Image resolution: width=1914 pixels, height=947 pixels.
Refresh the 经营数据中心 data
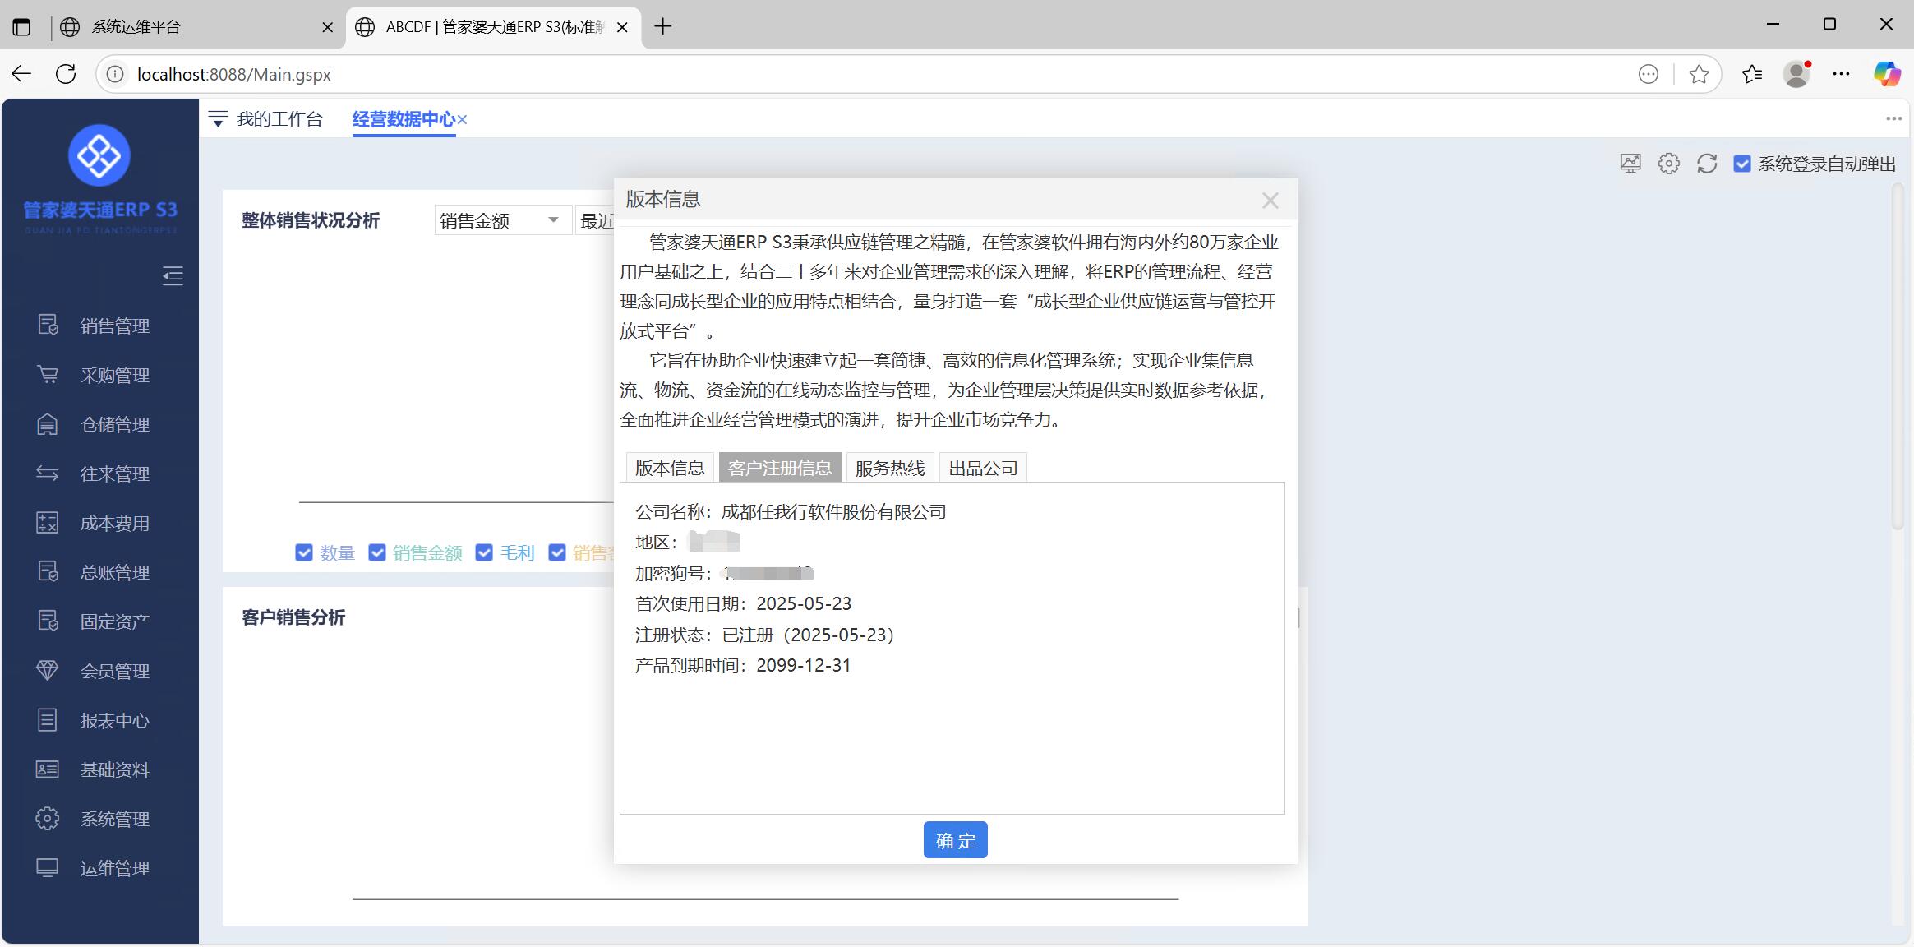pos(1707,164)
